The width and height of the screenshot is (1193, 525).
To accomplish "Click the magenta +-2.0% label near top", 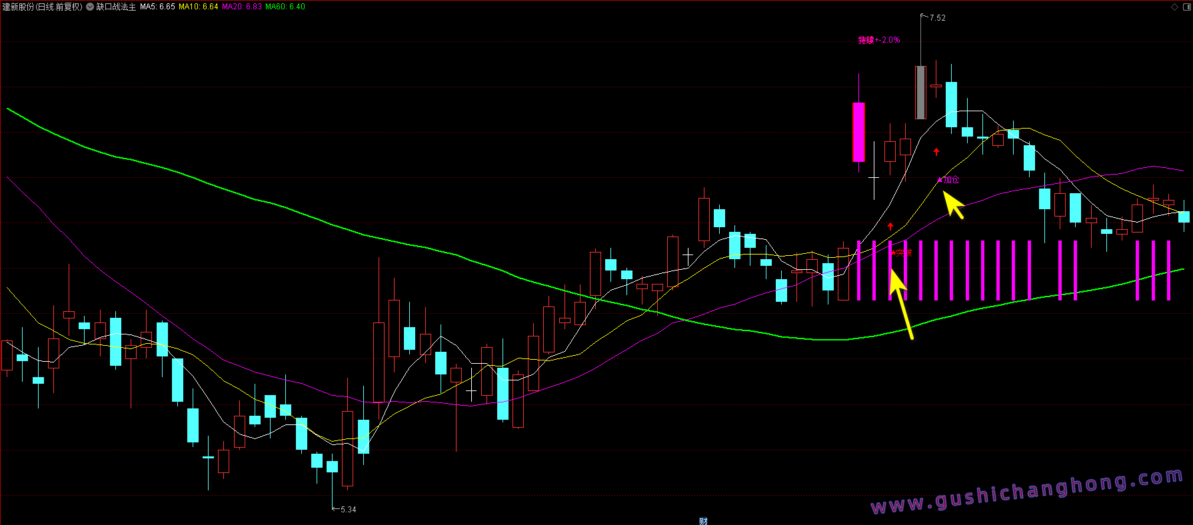I will 879,40.
